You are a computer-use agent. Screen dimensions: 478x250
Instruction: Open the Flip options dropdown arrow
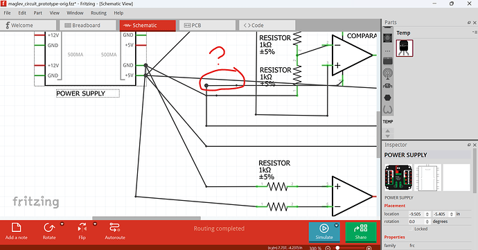[x=95, y=224]
